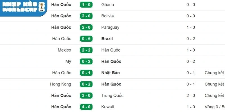Viewport: 225px width, 112px height.
Task: Go to the Brazil team page
Action: coord(107,39)
